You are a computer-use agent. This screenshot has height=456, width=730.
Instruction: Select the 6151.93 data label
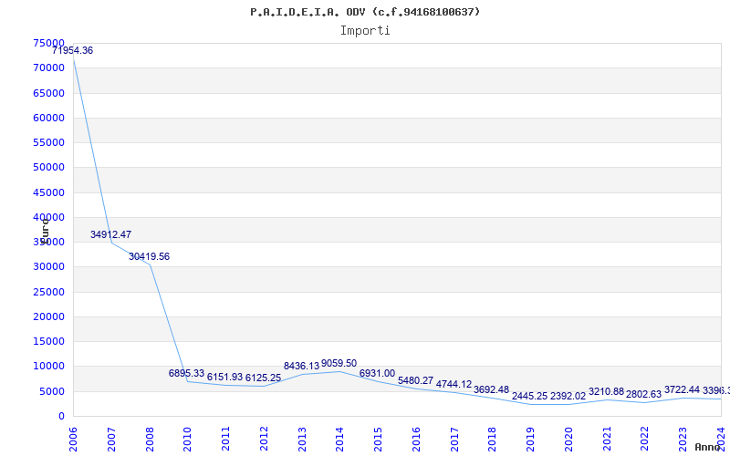[x=224, y=377]
